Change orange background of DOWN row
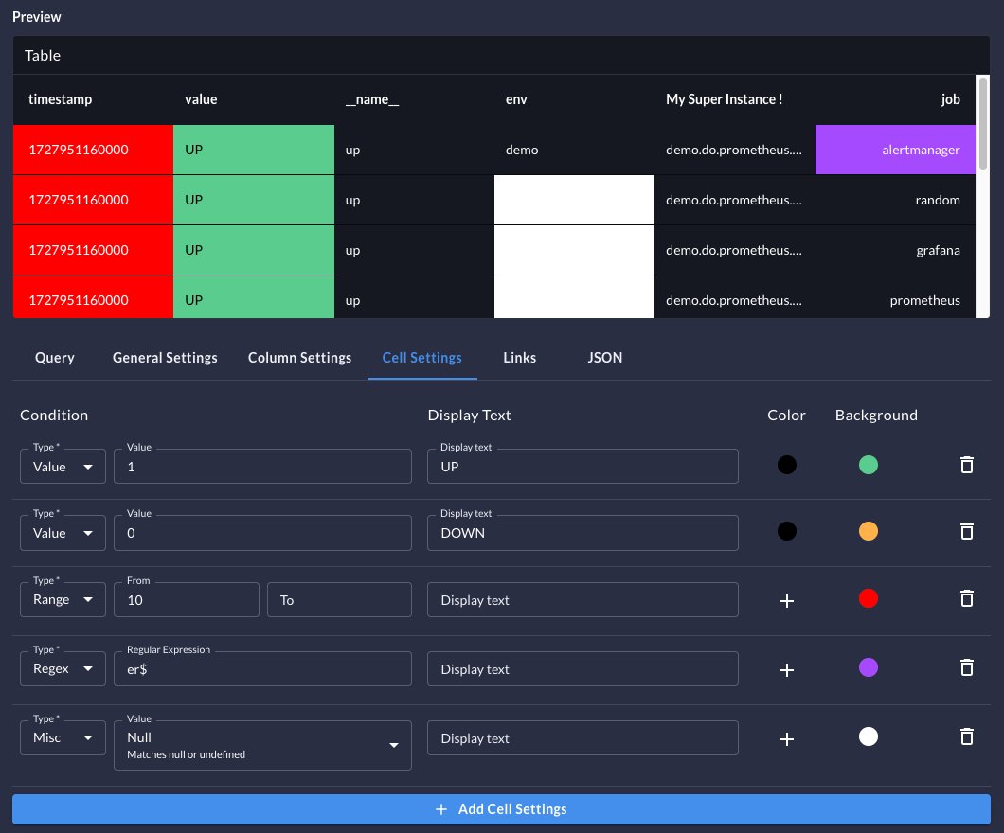The height and width of the screenshot is (833, 1004). pos(869,531)
